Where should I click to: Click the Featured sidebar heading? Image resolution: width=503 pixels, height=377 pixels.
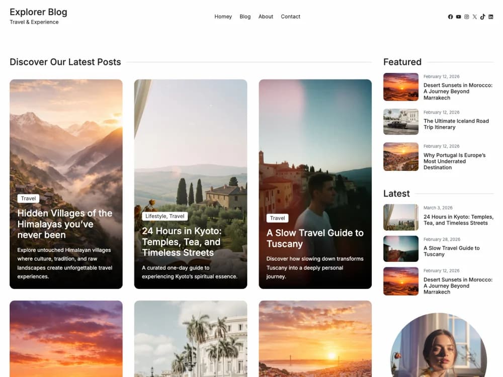pos(402,62)
